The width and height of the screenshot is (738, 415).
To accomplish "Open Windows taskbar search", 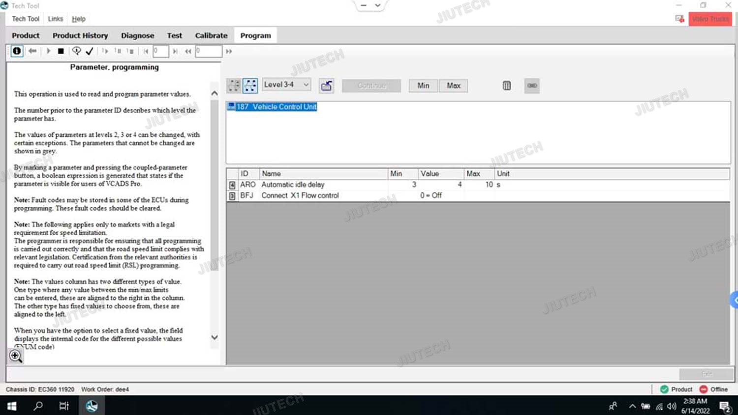I will click(38, 406).
